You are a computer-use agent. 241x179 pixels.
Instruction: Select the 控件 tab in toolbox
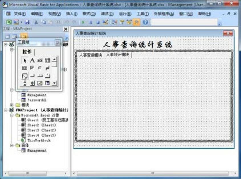click(27, 52)
